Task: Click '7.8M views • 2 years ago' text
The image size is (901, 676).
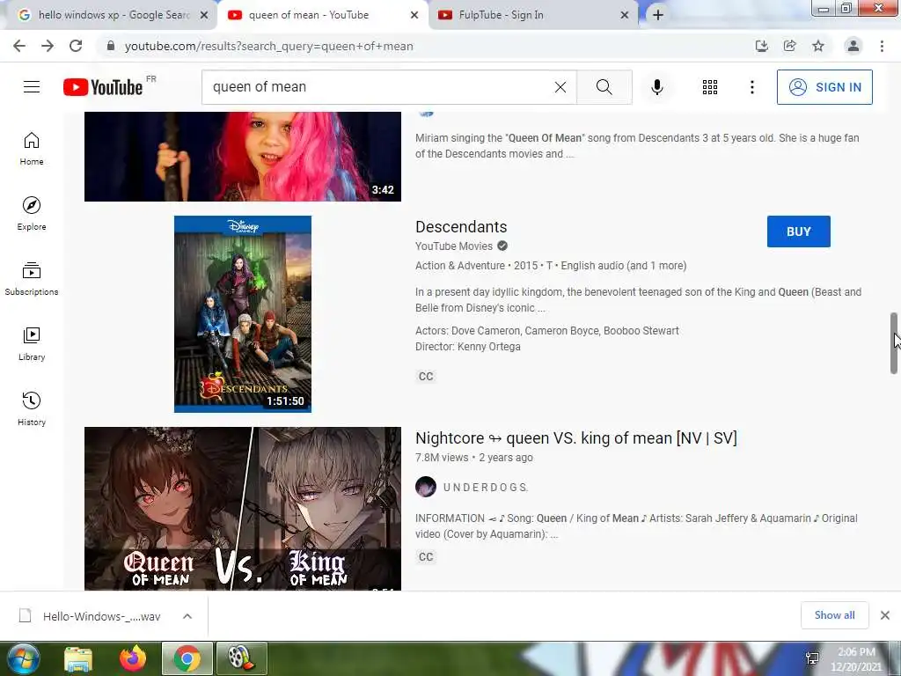Action: coord(474,458)
